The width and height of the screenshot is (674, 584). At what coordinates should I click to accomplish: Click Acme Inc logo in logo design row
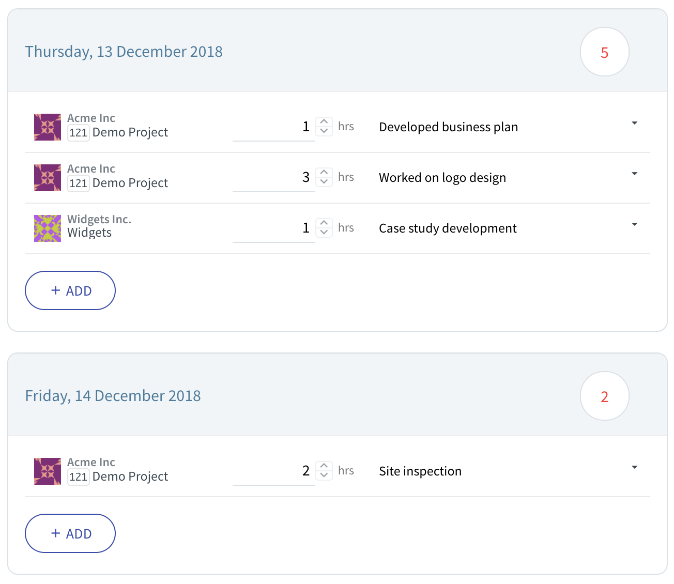click(x=48, y=178)
